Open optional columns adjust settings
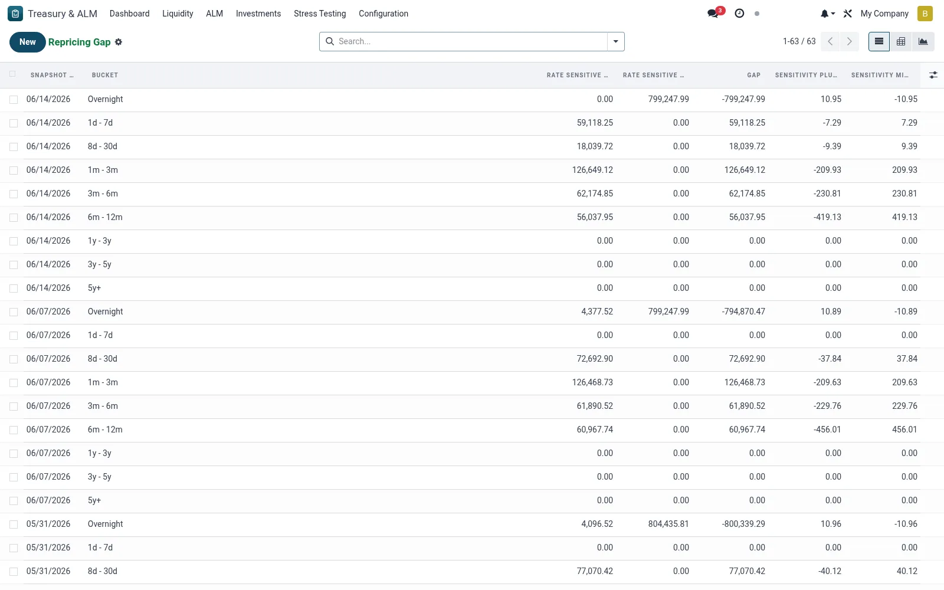The image size is (944, 590). [x=933, y=75]
